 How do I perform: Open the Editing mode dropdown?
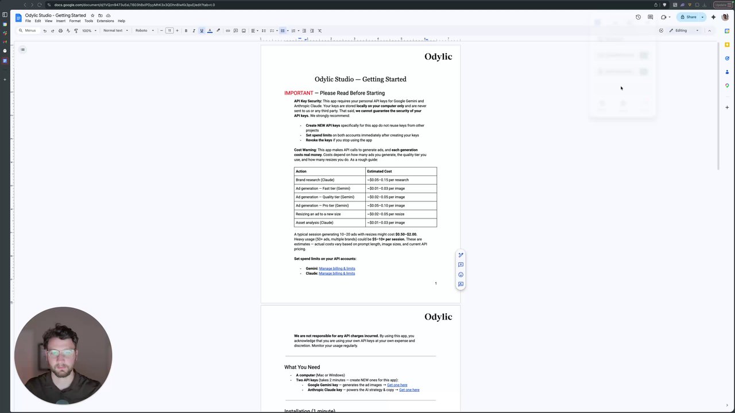tap(684, 30)
